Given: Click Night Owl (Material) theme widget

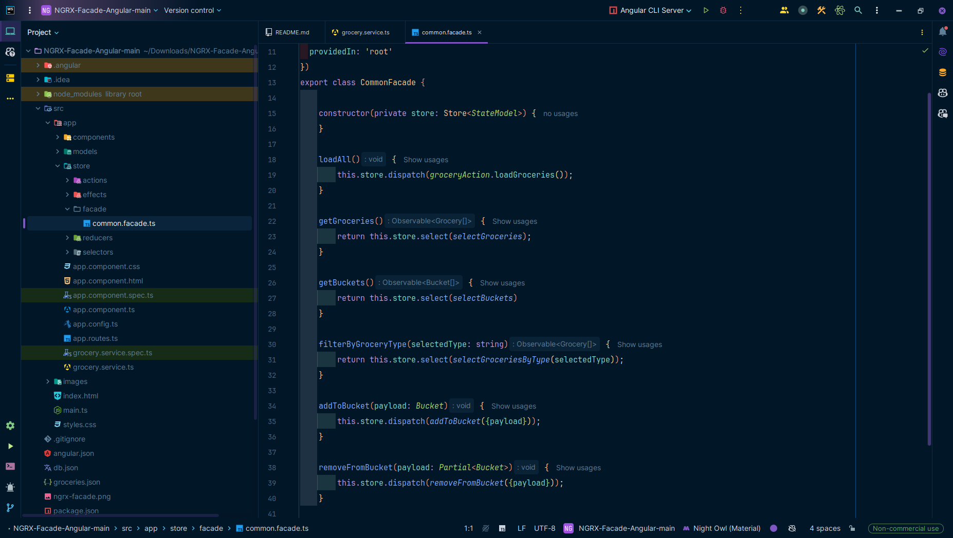Looking at the screenshot, I should (722, 528).
